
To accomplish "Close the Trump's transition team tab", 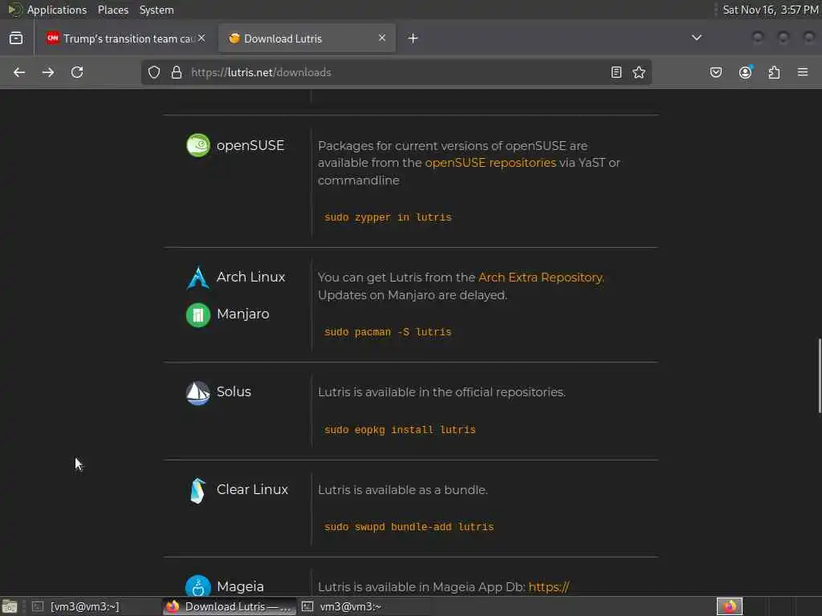I will [201, 38].
